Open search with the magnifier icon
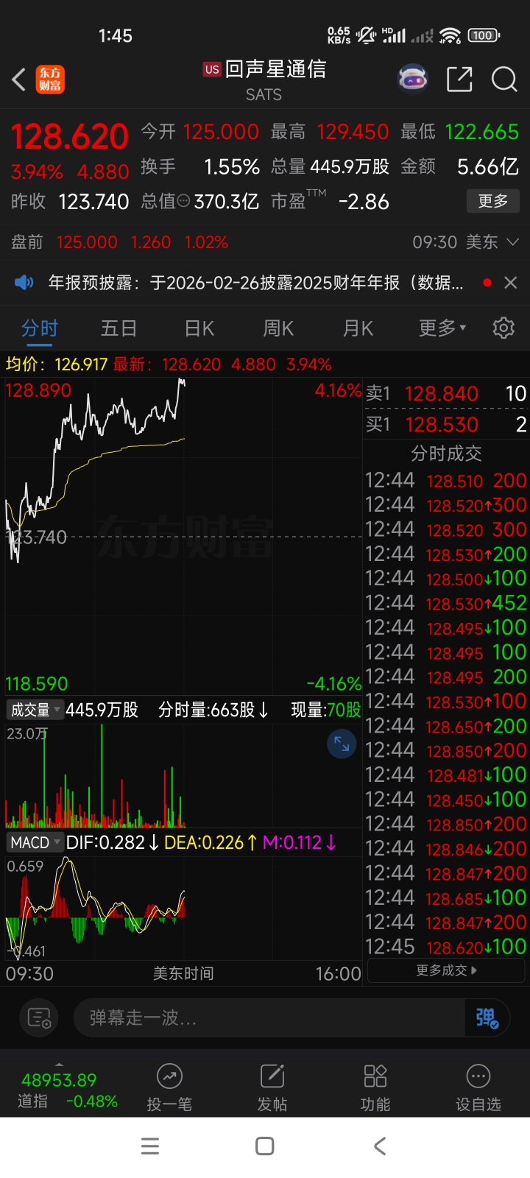 [x=504, y=80]
